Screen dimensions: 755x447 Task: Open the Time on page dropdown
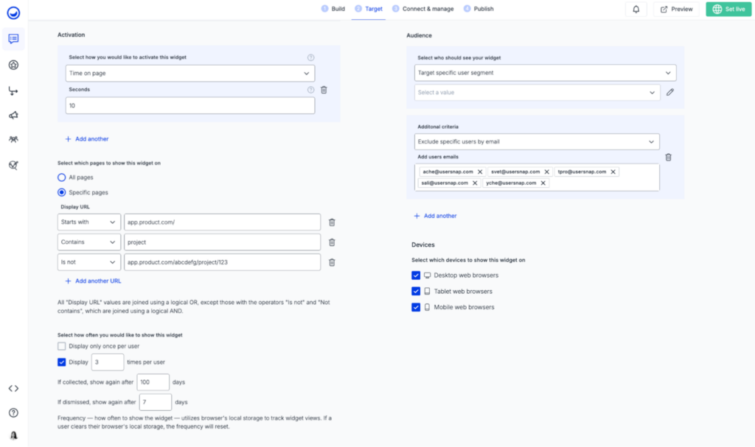(x=189, y=74)
